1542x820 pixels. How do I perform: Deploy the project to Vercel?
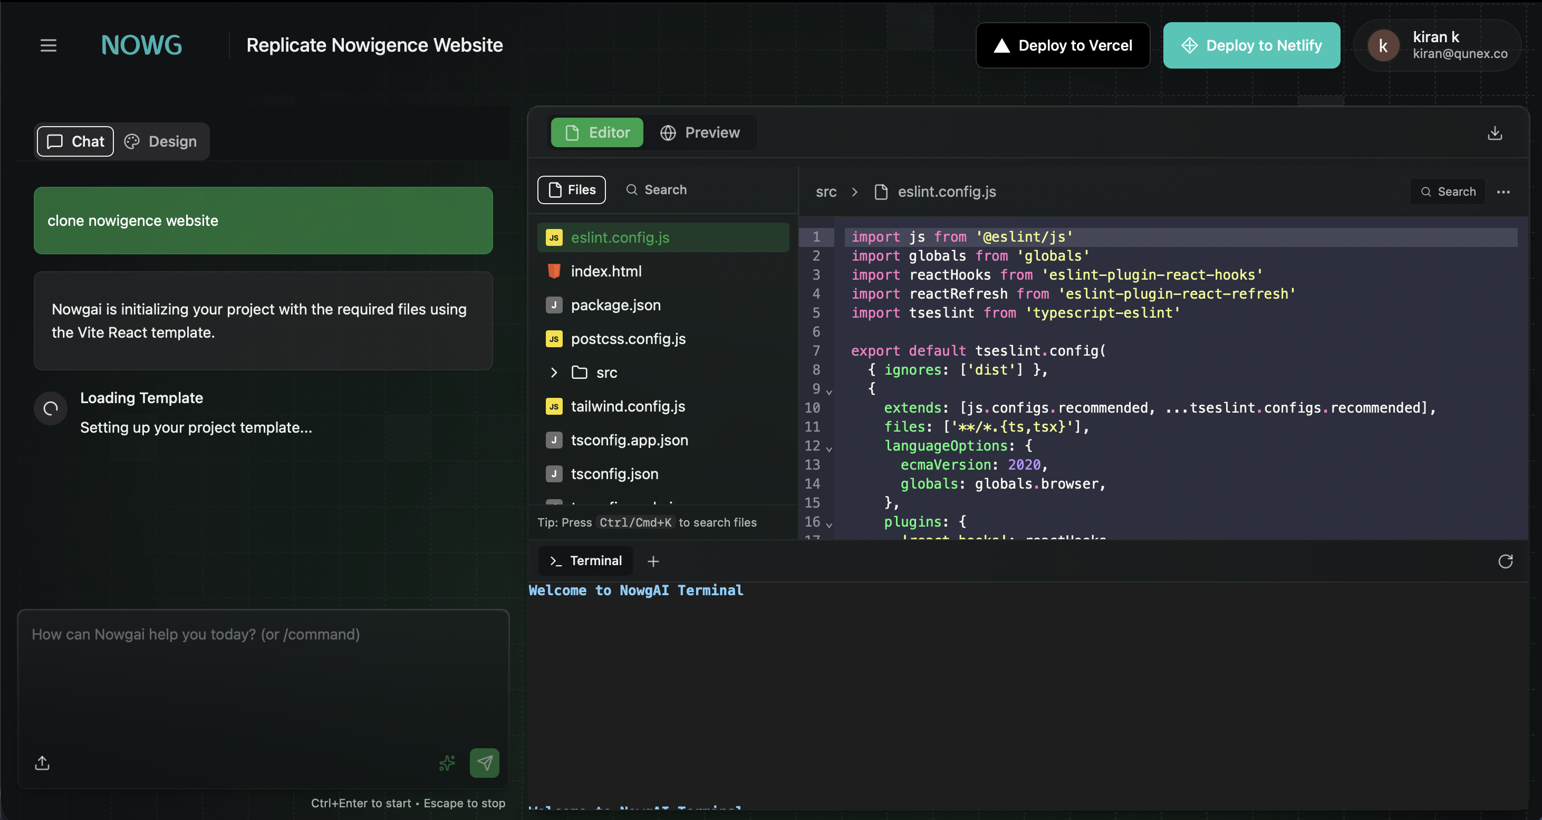[1062, 45]
